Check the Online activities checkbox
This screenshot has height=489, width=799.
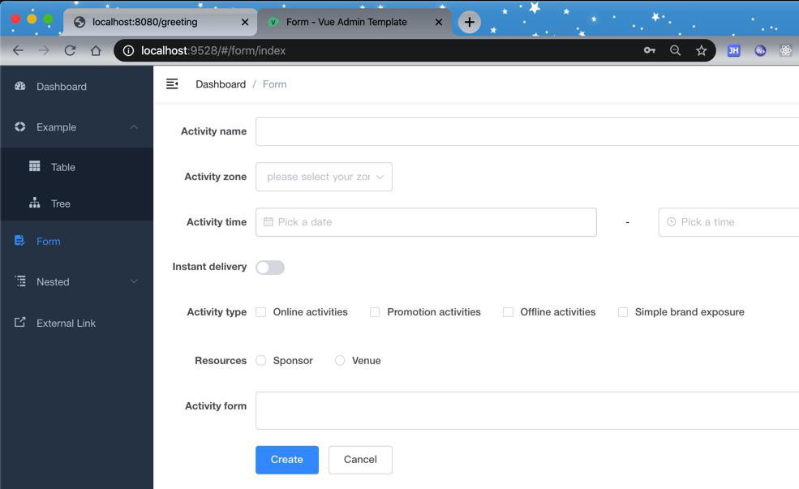pos(261,312)
